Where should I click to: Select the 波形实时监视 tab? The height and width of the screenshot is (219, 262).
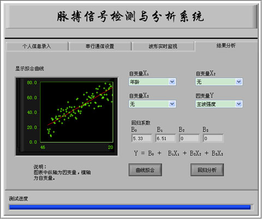point(163,46)
